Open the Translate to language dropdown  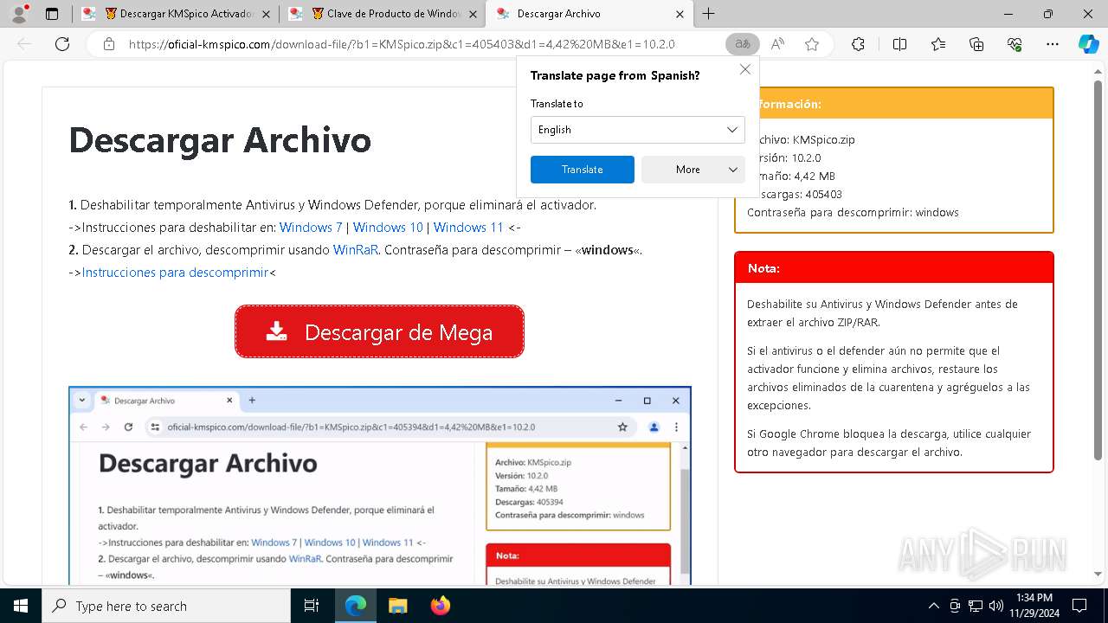pos(637,130)
